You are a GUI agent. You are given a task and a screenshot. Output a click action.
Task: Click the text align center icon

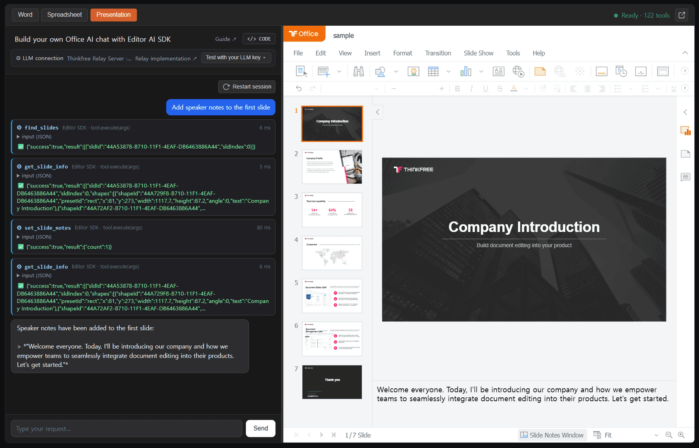(x=587, y=88)
